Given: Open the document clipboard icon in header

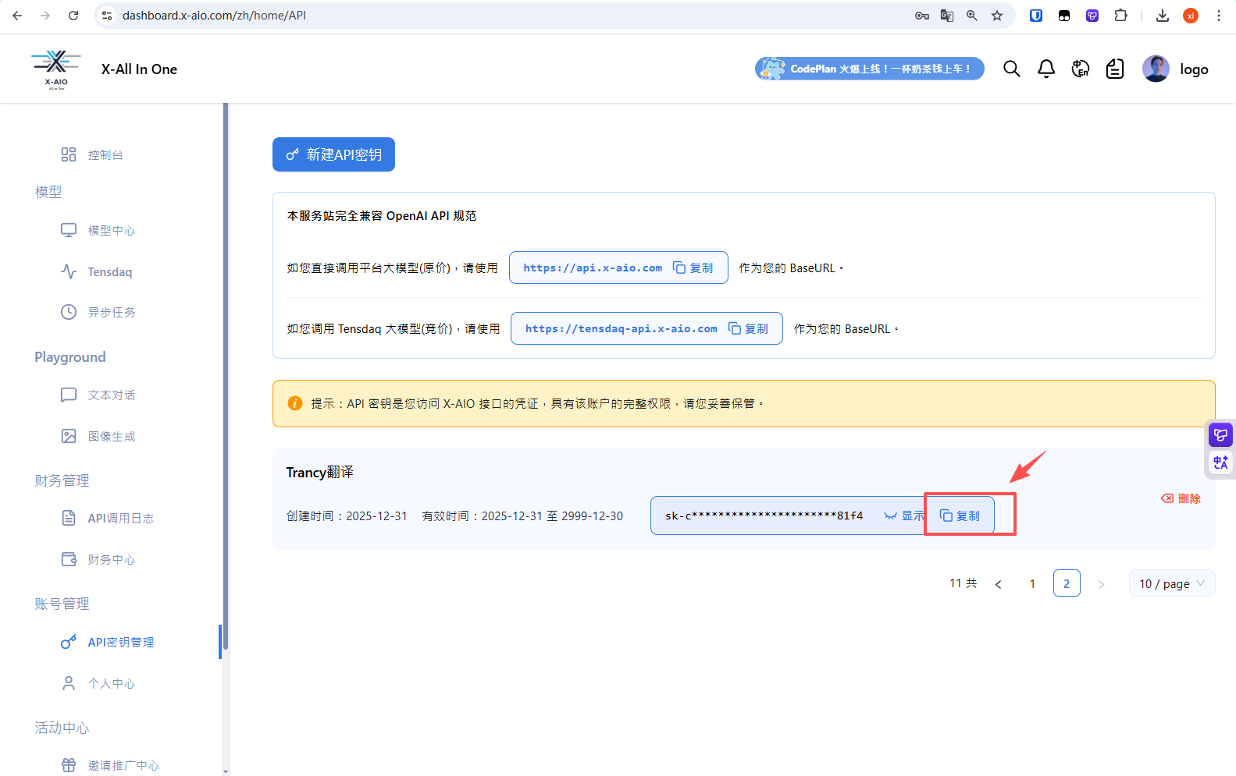Looking at the screenshot, I should 1115,69.
